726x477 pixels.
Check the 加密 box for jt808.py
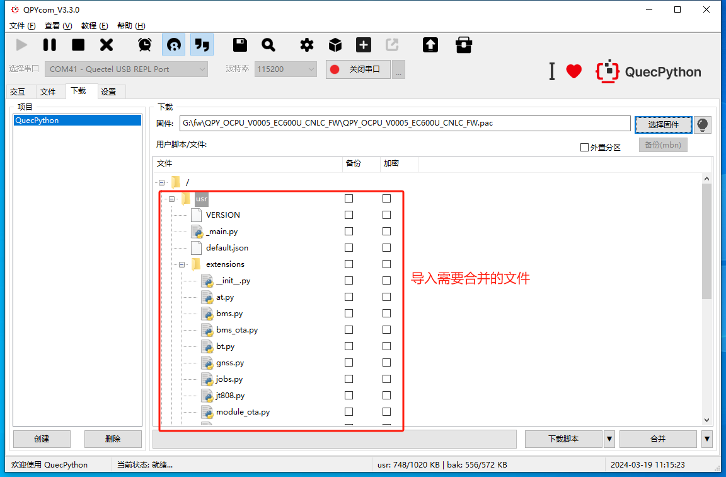[386, 396]
